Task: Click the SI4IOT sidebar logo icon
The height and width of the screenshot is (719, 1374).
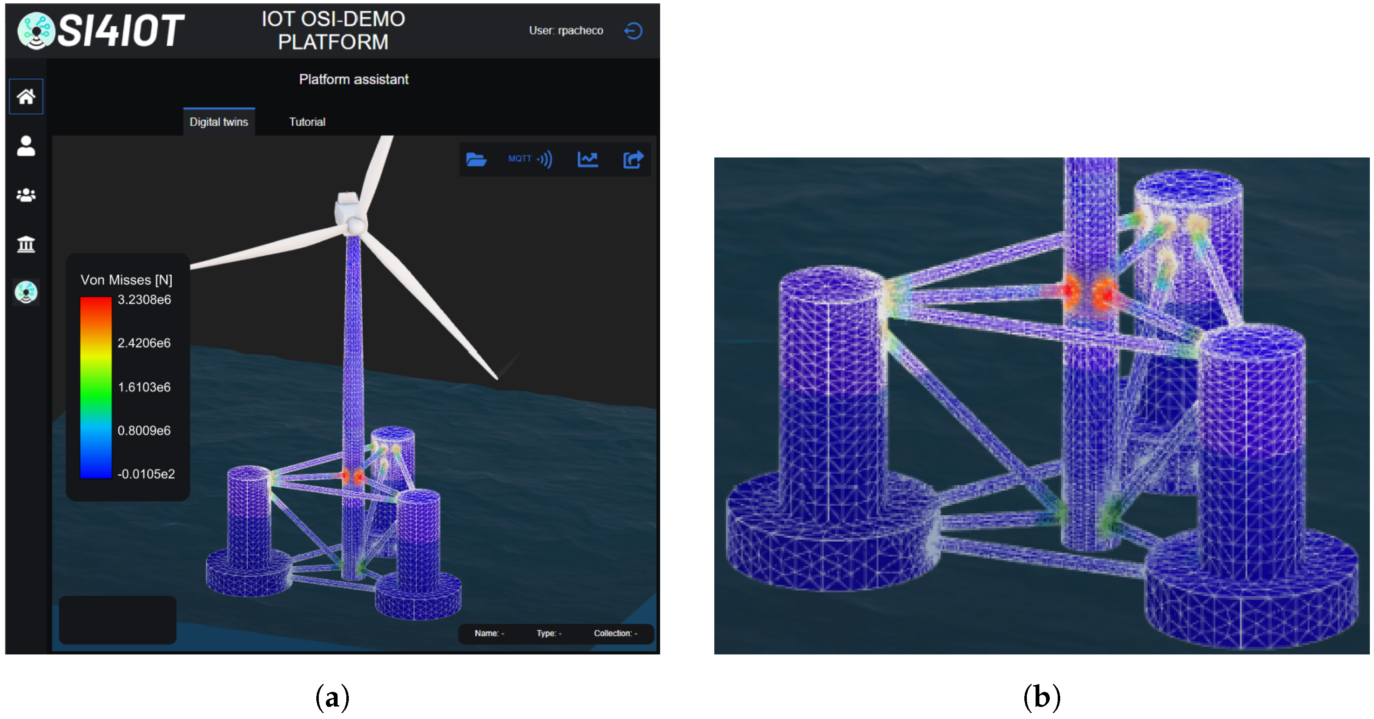Action: click(25, 292)
